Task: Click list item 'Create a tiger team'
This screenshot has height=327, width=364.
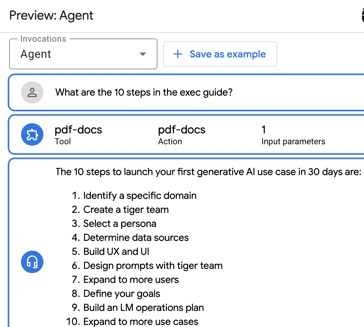Action: (126, 209)
